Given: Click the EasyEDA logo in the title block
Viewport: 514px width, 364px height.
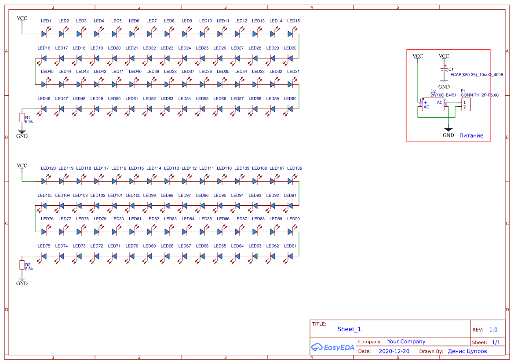Looking at the screenshot, I should pyautogui.click(x=333, y=347).
